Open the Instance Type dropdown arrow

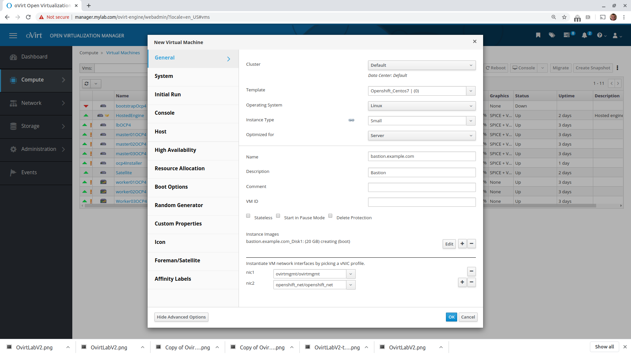(471, 121)
